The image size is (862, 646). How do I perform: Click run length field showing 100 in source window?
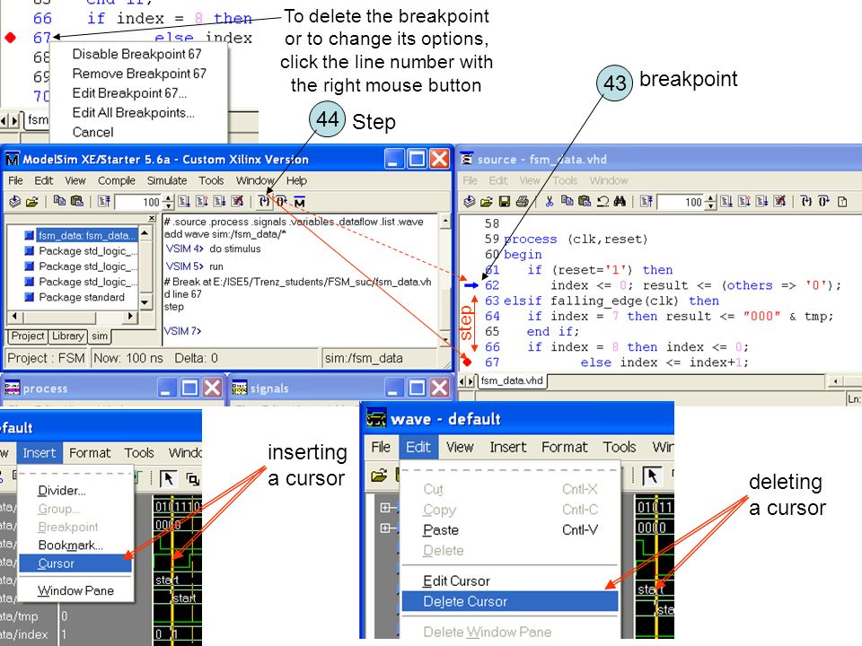pos(682,202)
